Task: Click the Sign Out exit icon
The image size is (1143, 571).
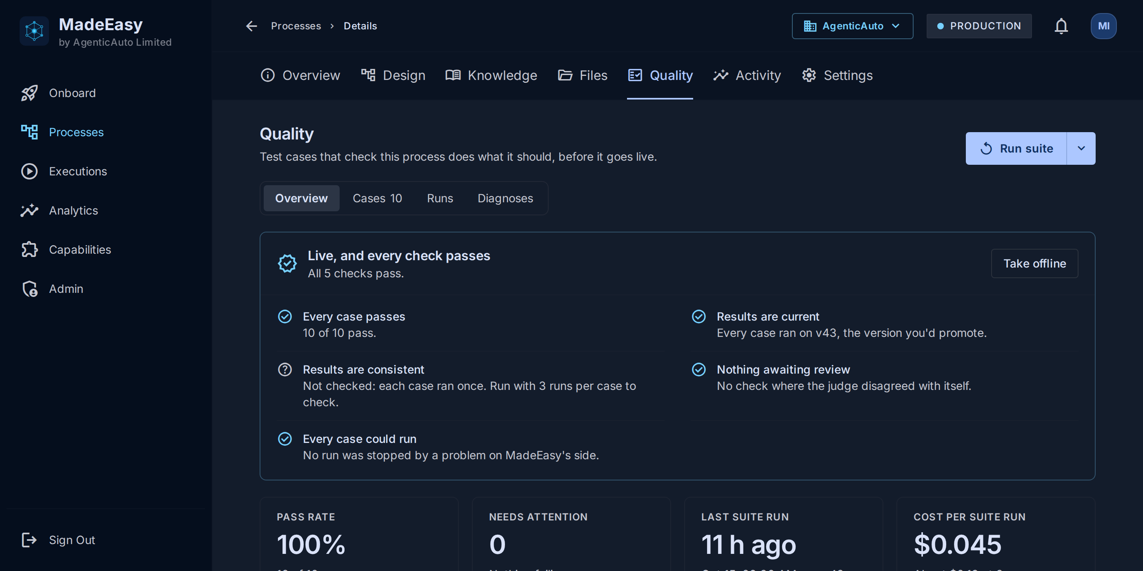Action: (29, 540)
